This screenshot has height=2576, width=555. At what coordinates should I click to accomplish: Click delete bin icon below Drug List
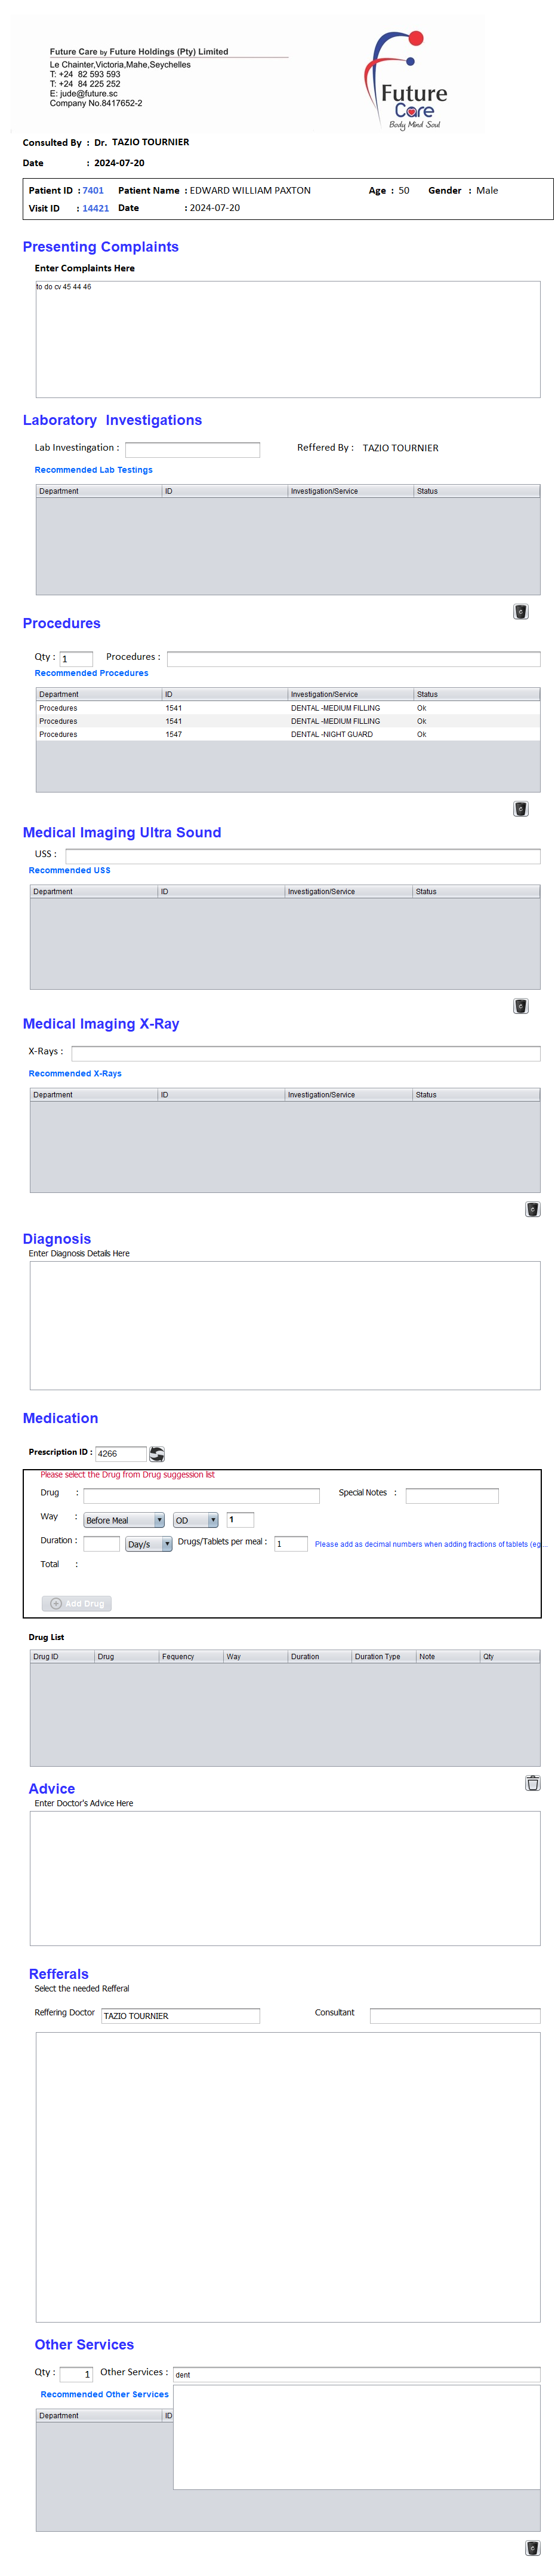pos(532,1783)
